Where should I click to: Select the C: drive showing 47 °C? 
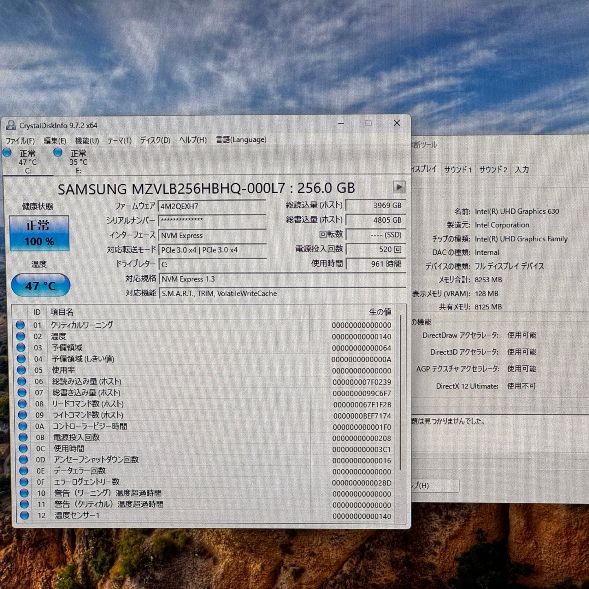[27, 162]
